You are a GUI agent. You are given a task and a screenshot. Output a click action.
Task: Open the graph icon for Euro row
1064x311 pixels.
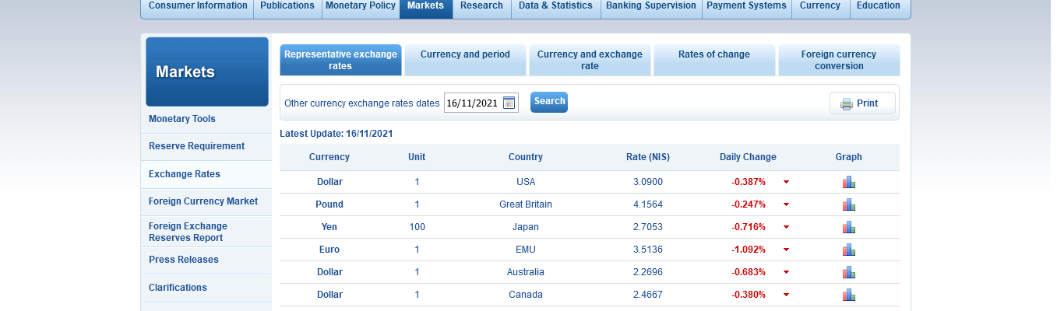coord(848,250)
